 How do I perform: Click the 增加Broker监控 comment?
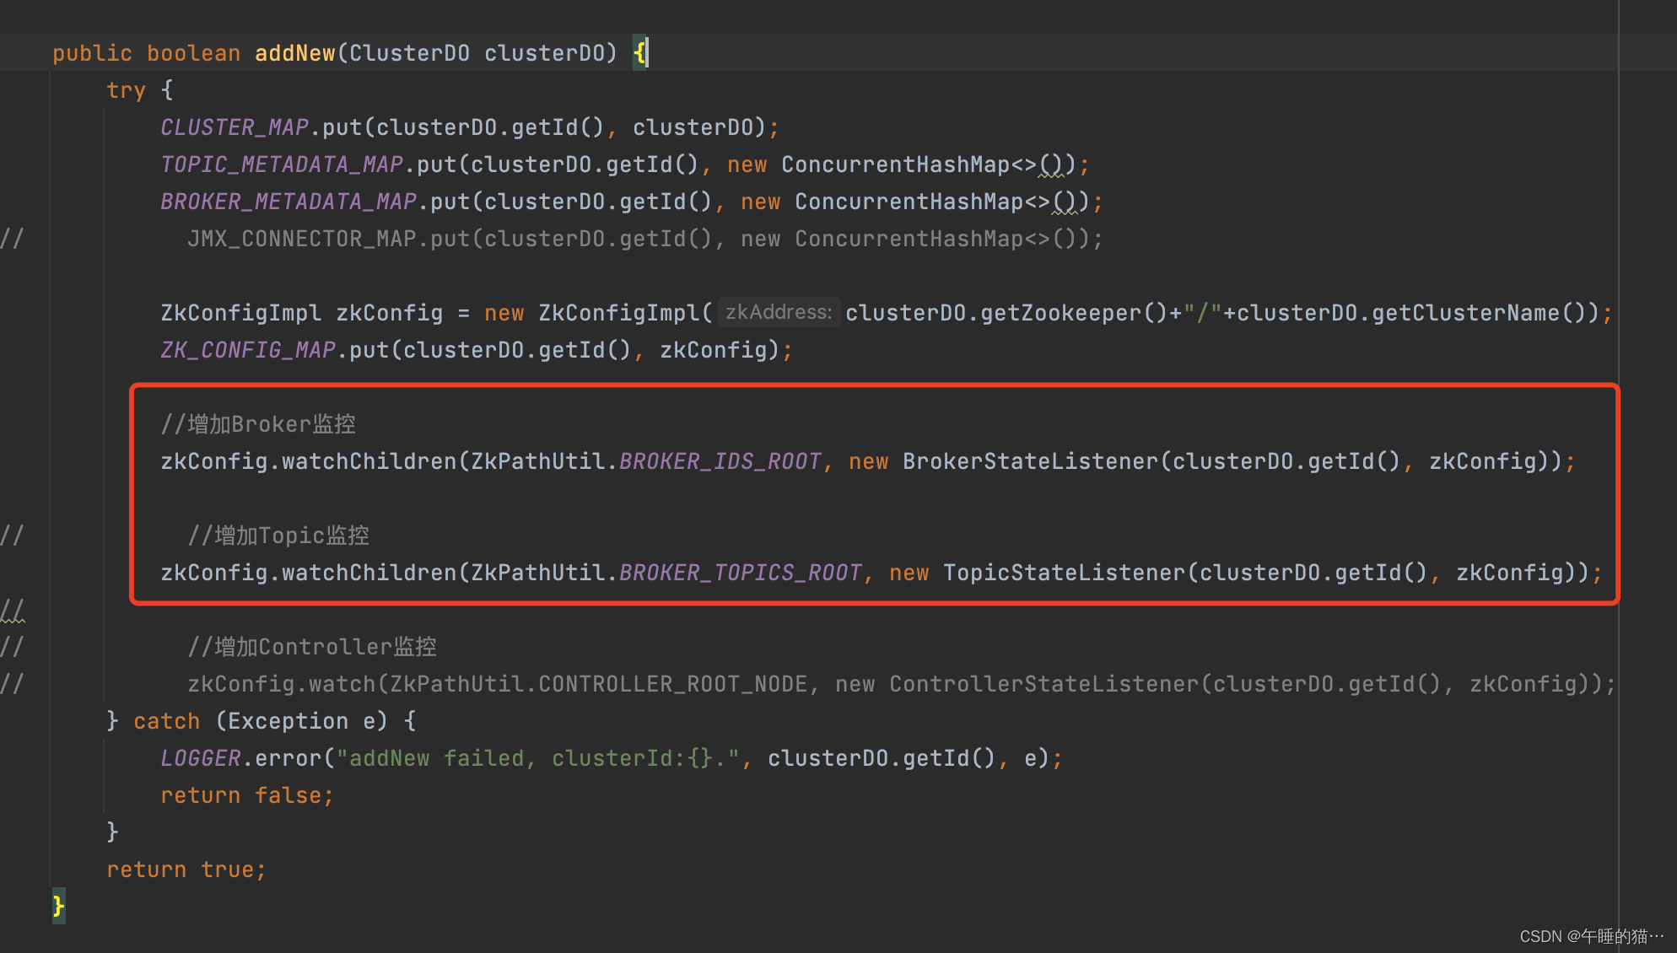coord(258,424)
